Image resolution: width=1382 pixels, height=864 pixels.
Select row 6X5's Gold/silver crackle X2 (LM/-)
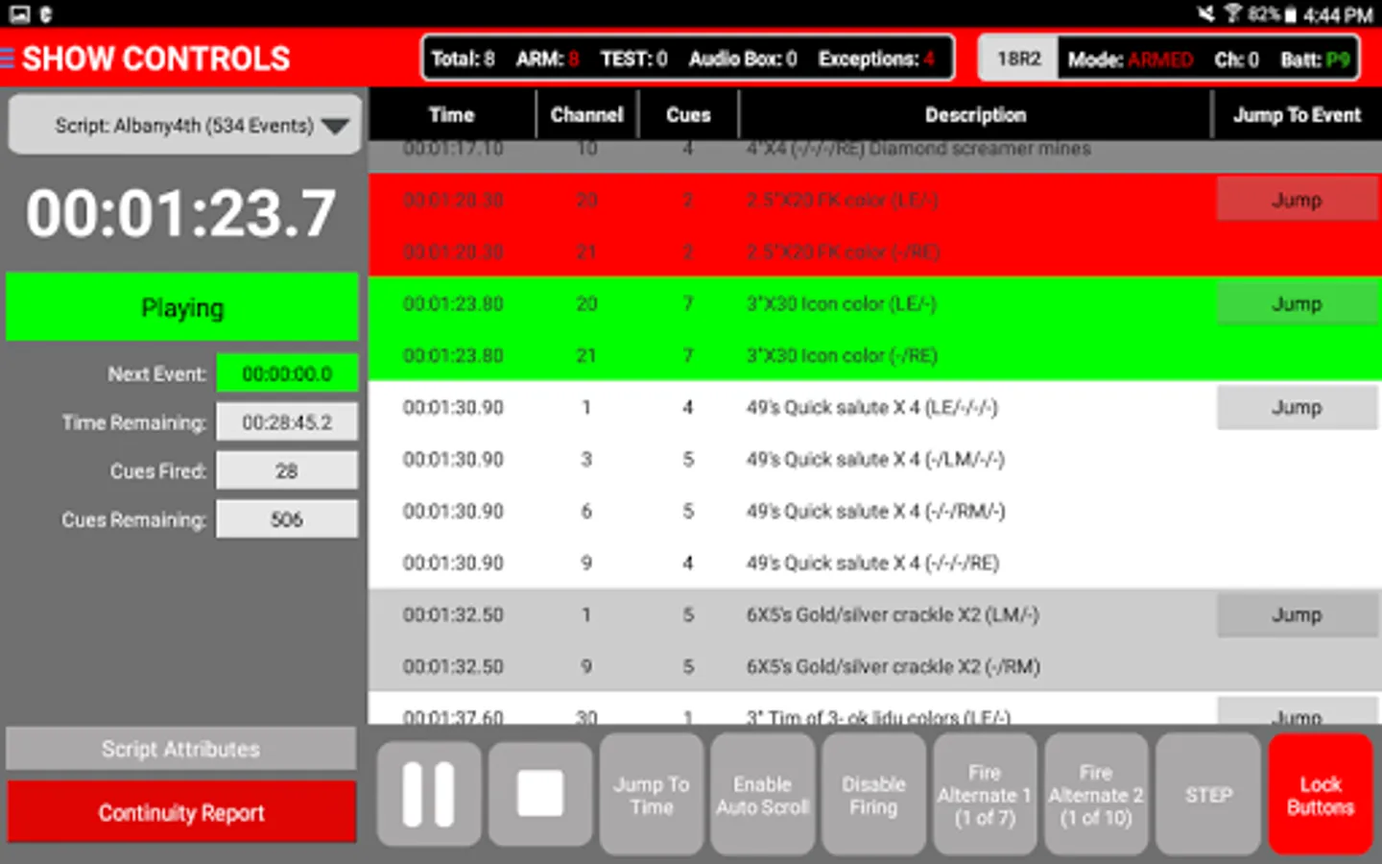click(x=875, y=614)
